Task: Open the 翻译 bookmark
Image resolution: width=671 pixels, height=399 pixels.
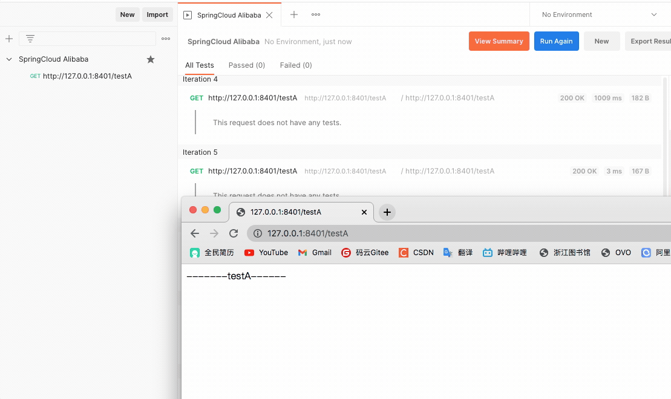Action: [457, 253]
